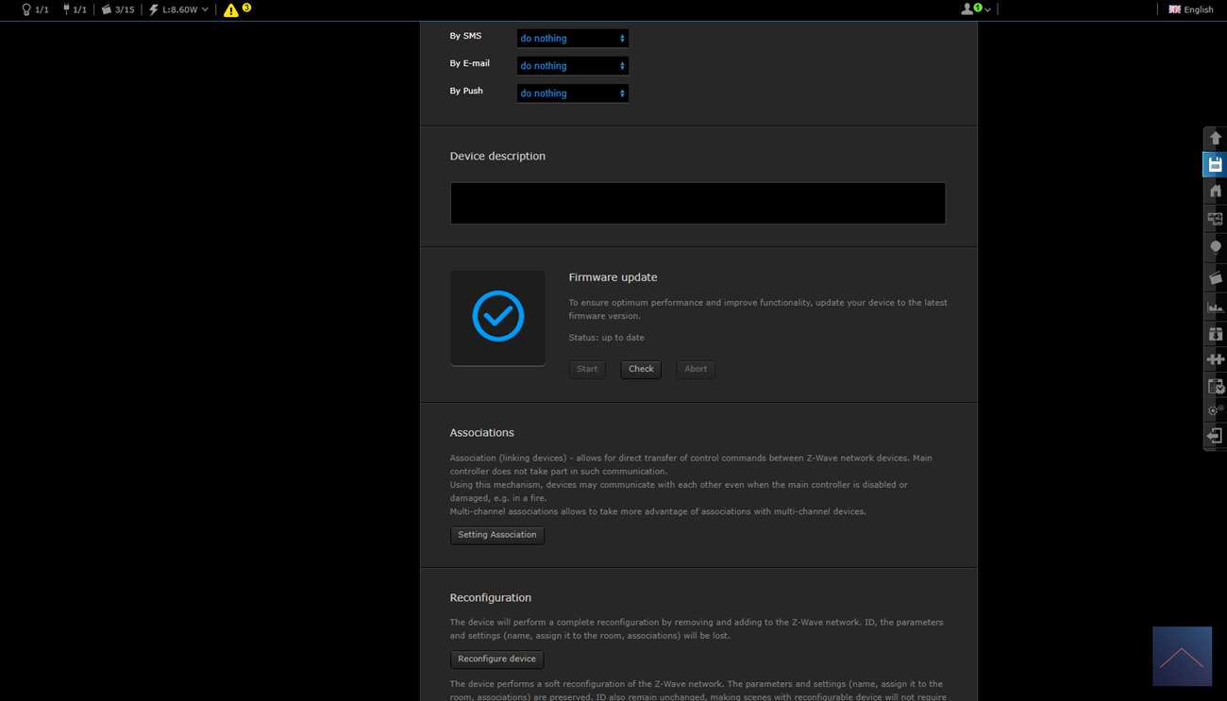Open the English language selector

(x=1191, y=9)
